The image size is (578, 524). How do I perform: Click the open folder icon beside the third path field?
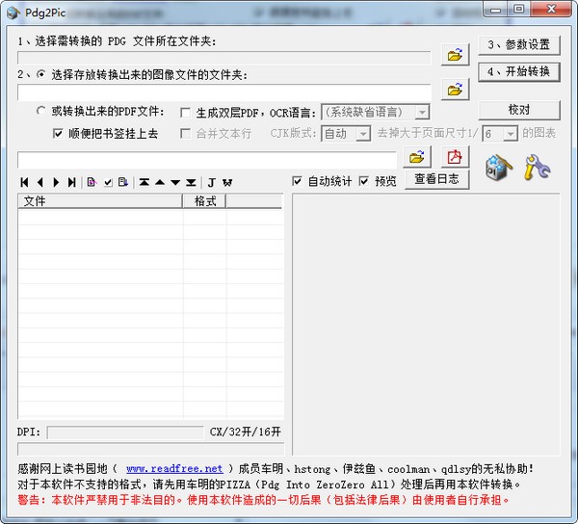click(x=417, y=157)
